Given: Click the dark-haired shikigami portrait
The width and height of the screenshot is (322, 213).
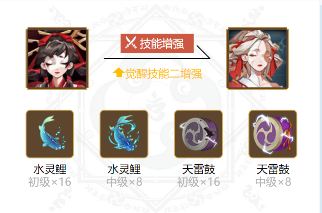Looking at the screenshot, I should point(57,59).
